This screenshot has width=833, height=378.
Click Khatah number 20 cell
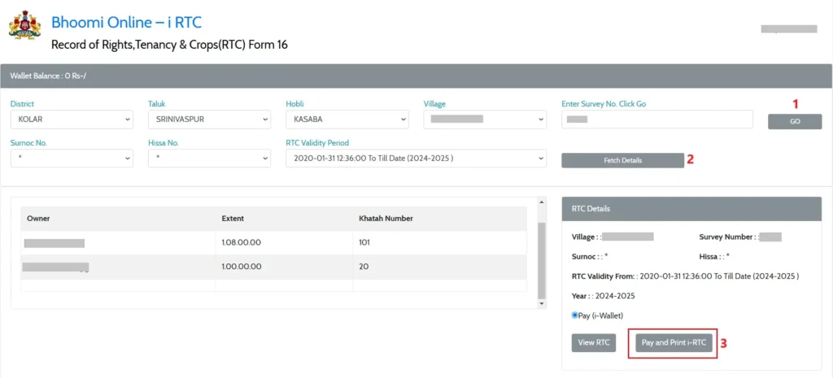tap(440, 267)
